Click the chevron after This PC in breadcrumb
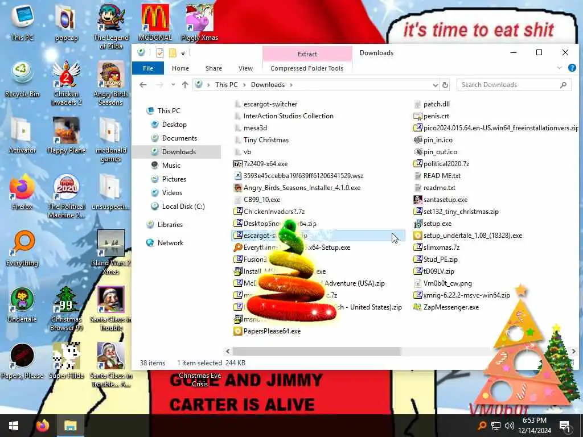This screenshot has height=437, width=583. click(244, 85)
